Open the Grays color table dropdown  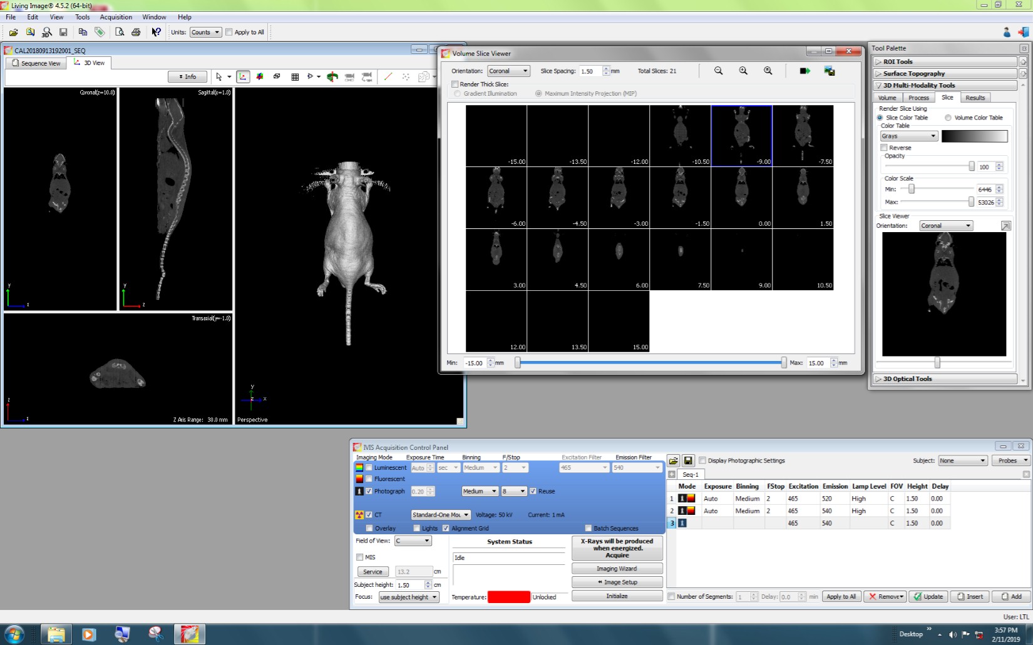[908, 136]
